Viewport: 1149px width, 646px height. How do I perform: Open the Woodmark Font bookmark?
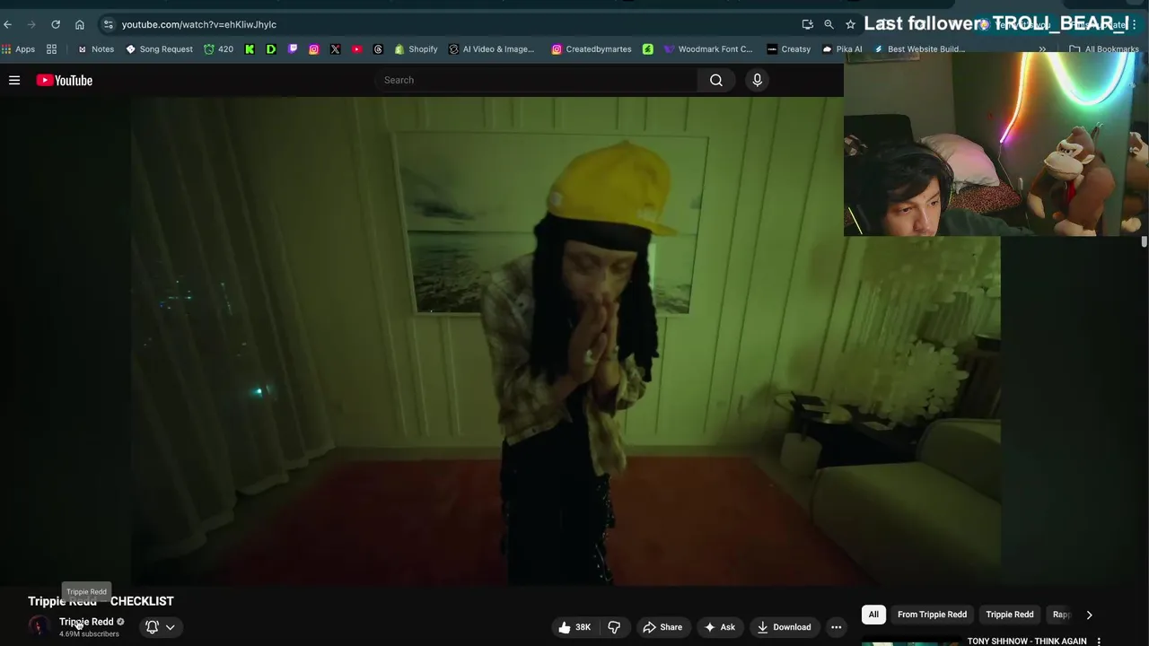pos(708,49)
